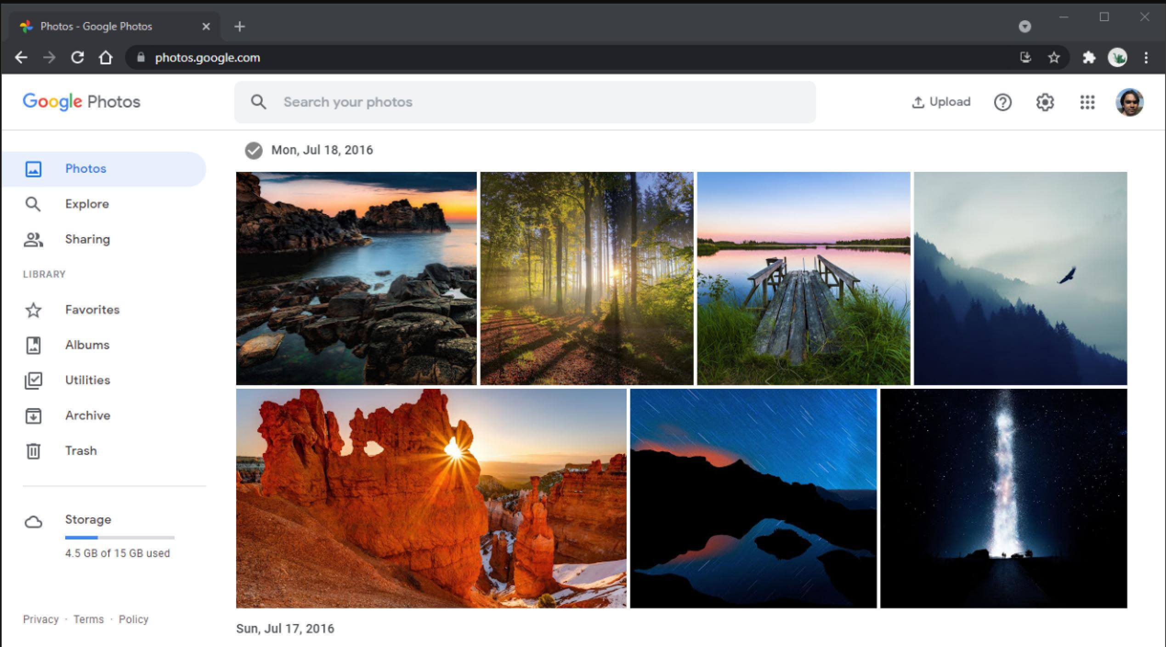This screenshot has width=1166, height=647.
Task: Click the Mon, Jul 18, 2016 date label
Action: point(322,150)
